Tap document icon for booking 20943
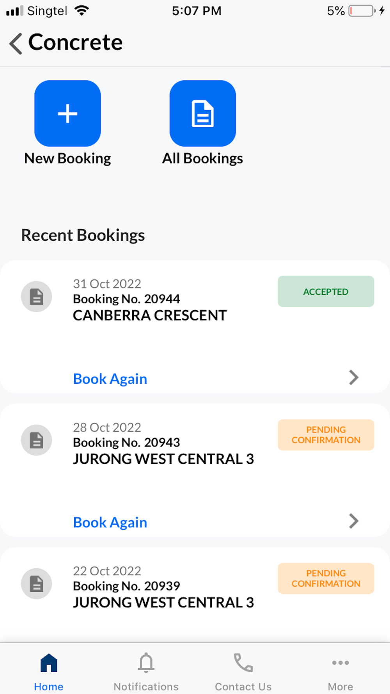 pyautogui.click(x=36, y=440)
